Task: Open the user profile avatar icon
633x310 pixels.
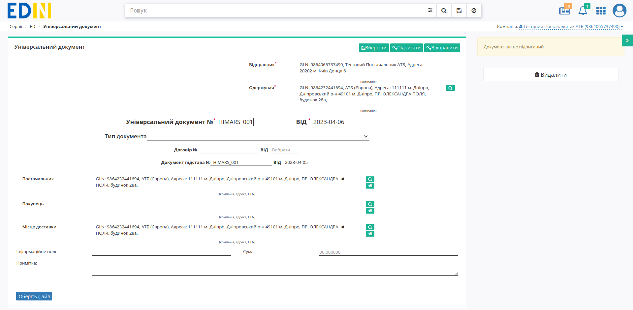Action: click(619, 11)
